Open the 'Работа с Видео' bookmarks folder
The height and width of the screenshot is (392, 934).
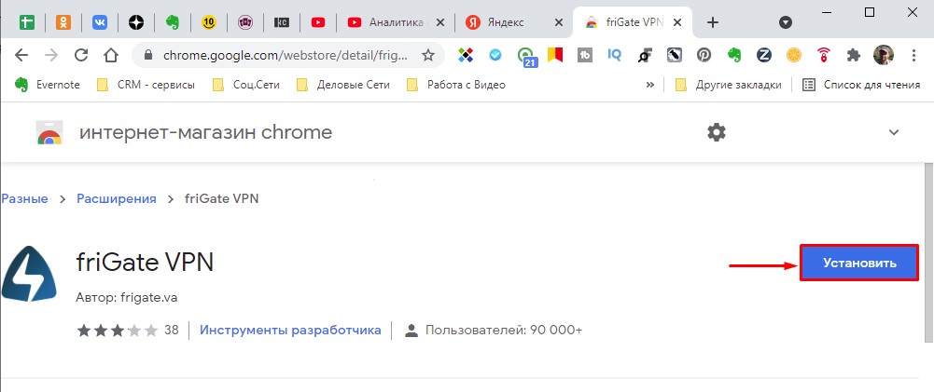point(455,85)
